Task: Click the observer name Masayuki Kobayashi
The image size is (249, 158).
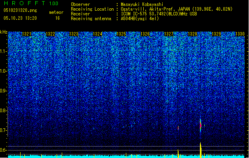Action: [x=142, y=4]
